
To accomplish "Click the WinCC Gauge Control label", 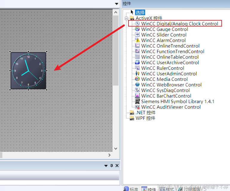I will [165, 29].
